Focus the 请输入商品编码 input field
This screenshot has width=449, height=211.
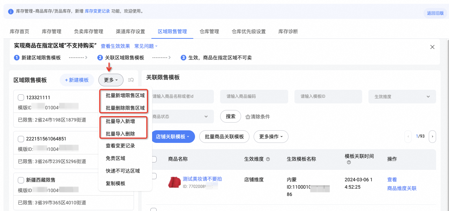tap(254, 96)
